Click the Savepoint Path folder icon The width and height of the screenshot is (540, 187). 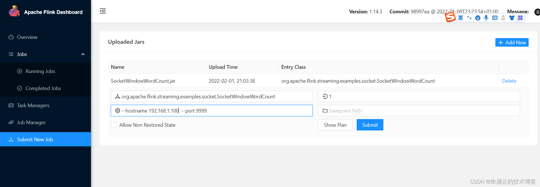(x=325, y=111)
